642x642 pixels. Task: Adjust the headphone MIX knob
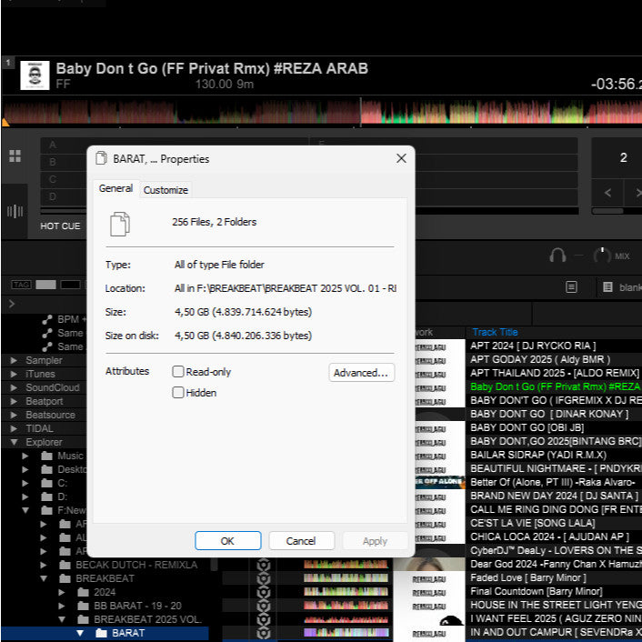602,256
